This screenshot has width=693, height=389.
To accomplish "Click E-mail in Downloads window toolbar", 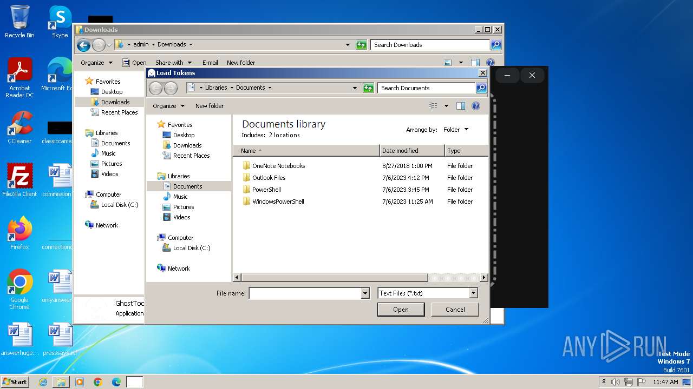I will (210, 63).
